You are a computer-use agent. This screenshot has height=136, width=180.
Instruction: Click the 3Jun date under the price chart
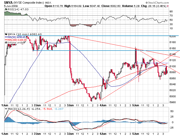[70, 105]
